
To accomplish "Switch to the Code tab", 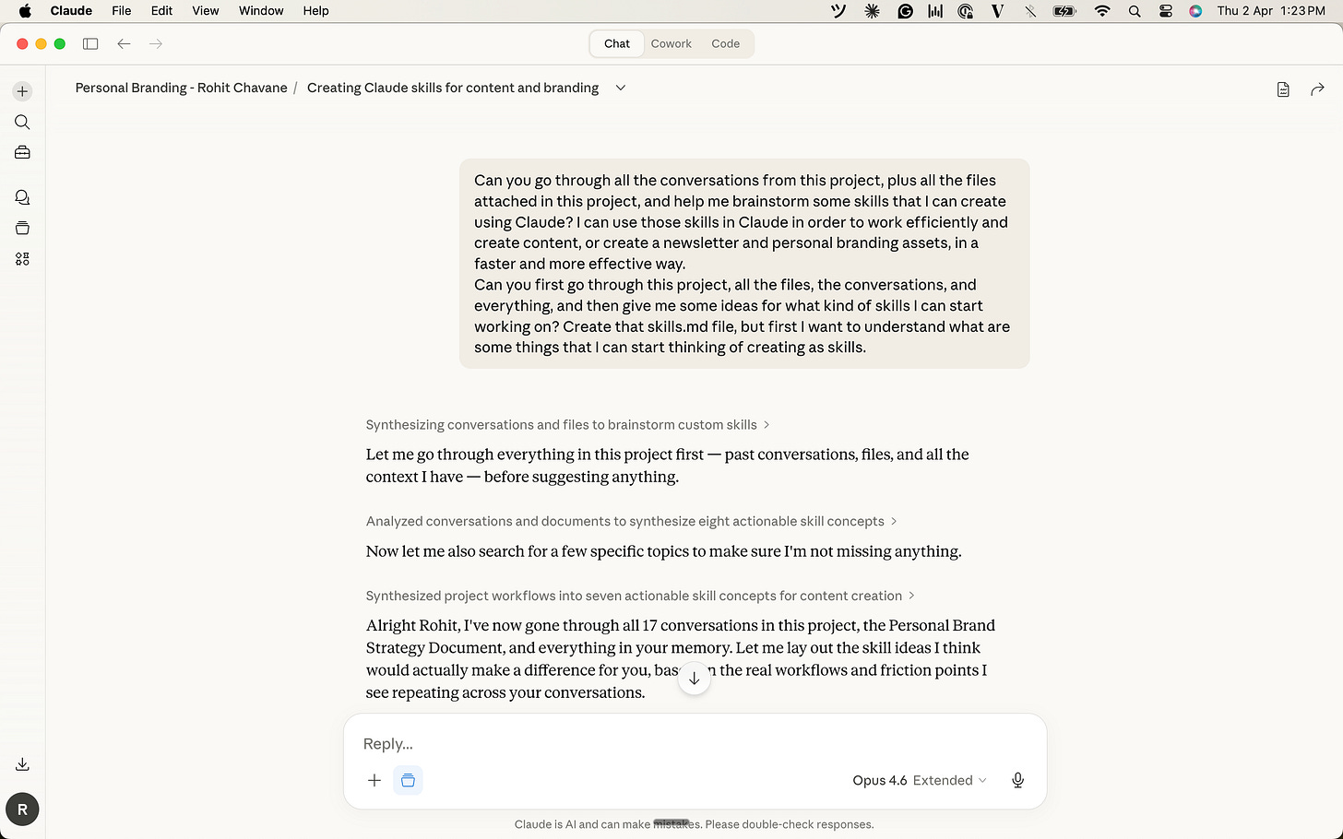I will [725, 43].
